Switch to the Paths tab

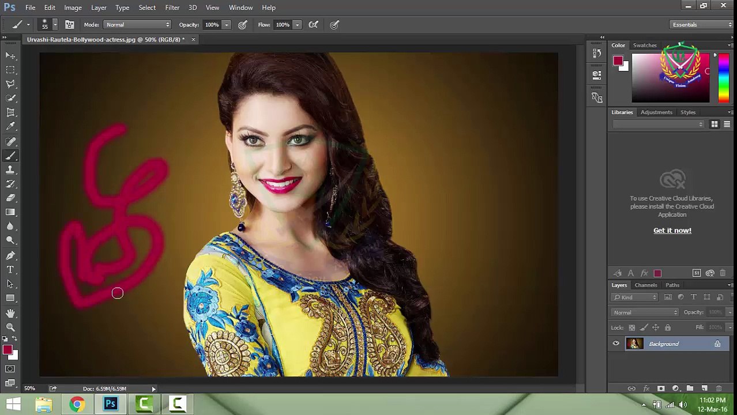[672, 285]
